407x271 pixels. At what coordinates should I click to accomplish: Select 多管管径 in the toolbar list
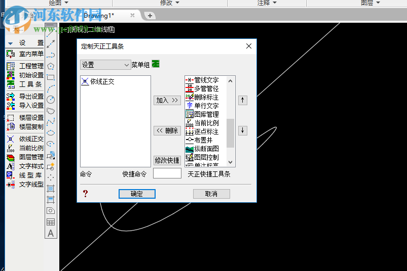[202, 88]
